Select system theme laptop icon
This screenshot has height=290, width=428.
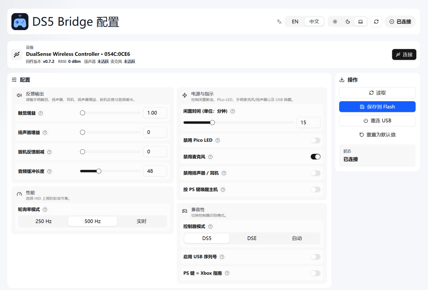[x=360, y=22]
